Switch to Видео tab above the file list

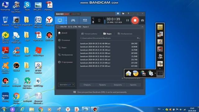[x=107, y=34]
